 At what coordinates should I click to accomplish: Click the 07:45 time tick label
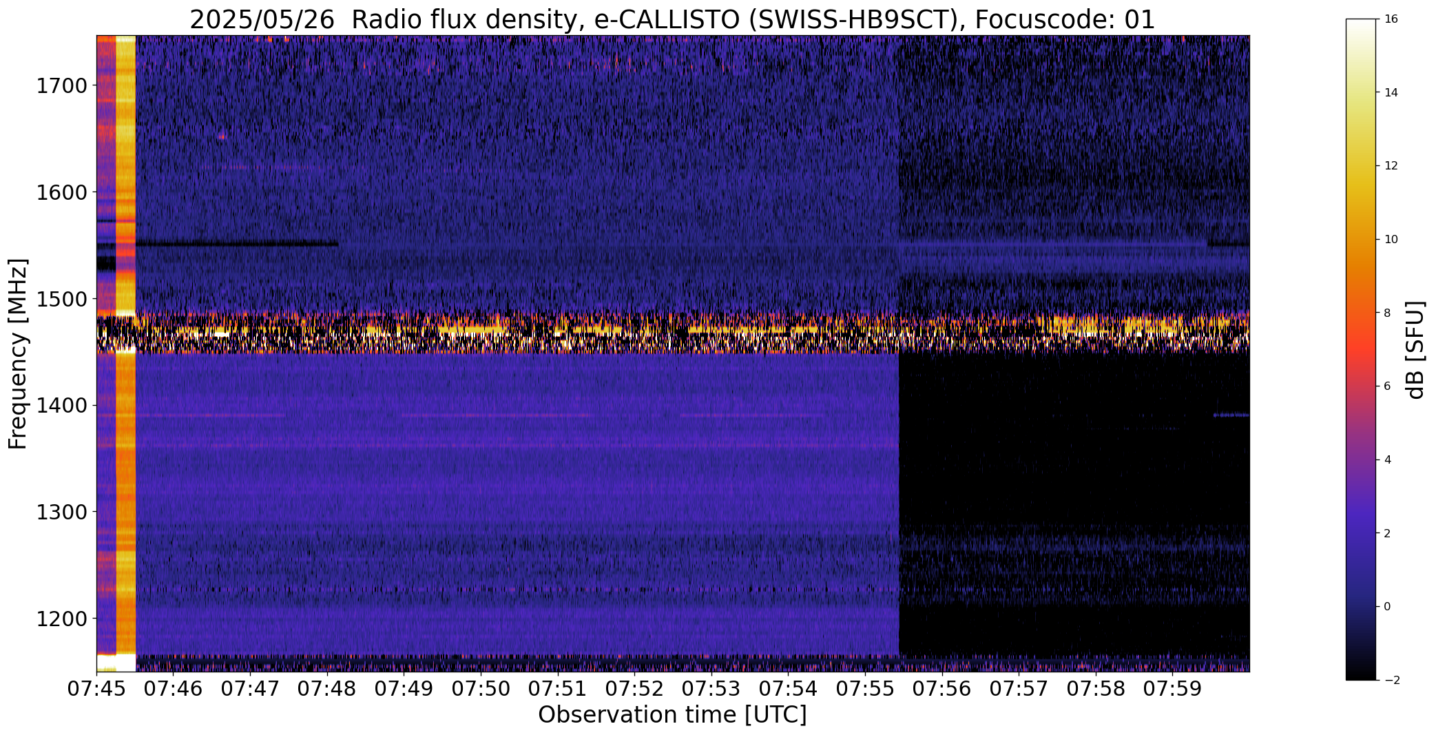[x=96, y=689]
